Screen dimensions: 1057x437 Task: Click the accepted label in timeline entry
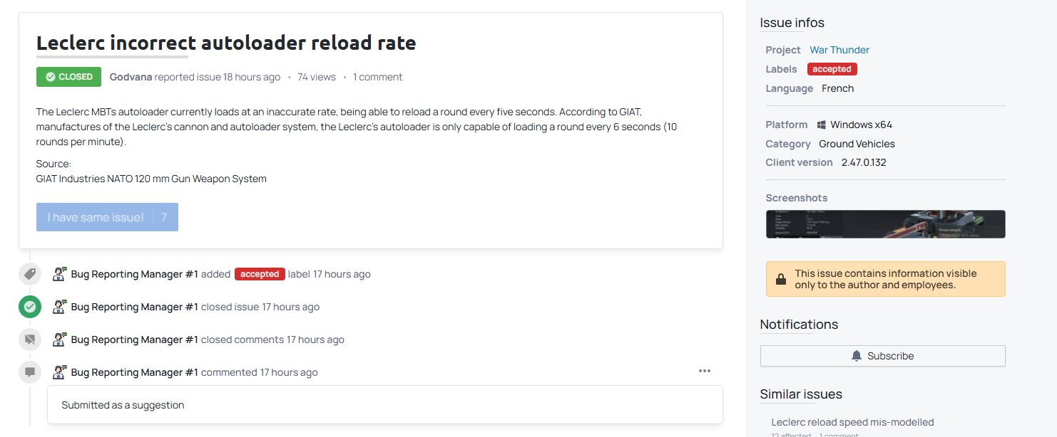[260, 274]
